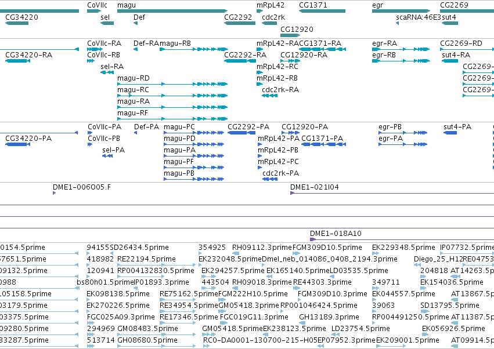Image resolution: width=494 pixels, height=349 pixels.
Task: Click the label 'Diego_25_H12'
Action: [438, 259]
